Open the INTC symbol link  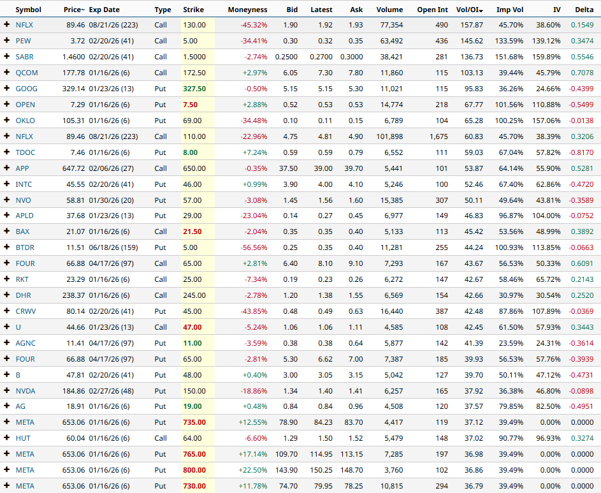pyautogui.click(x=24, y=184)
